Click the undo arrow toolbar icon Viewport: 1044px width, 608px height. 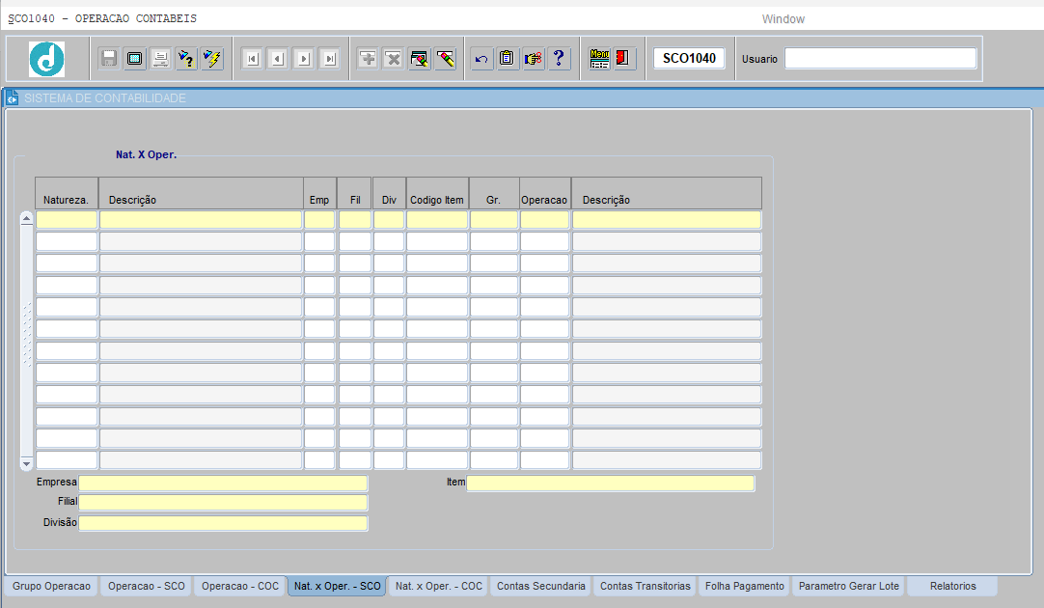click(481, 59)
